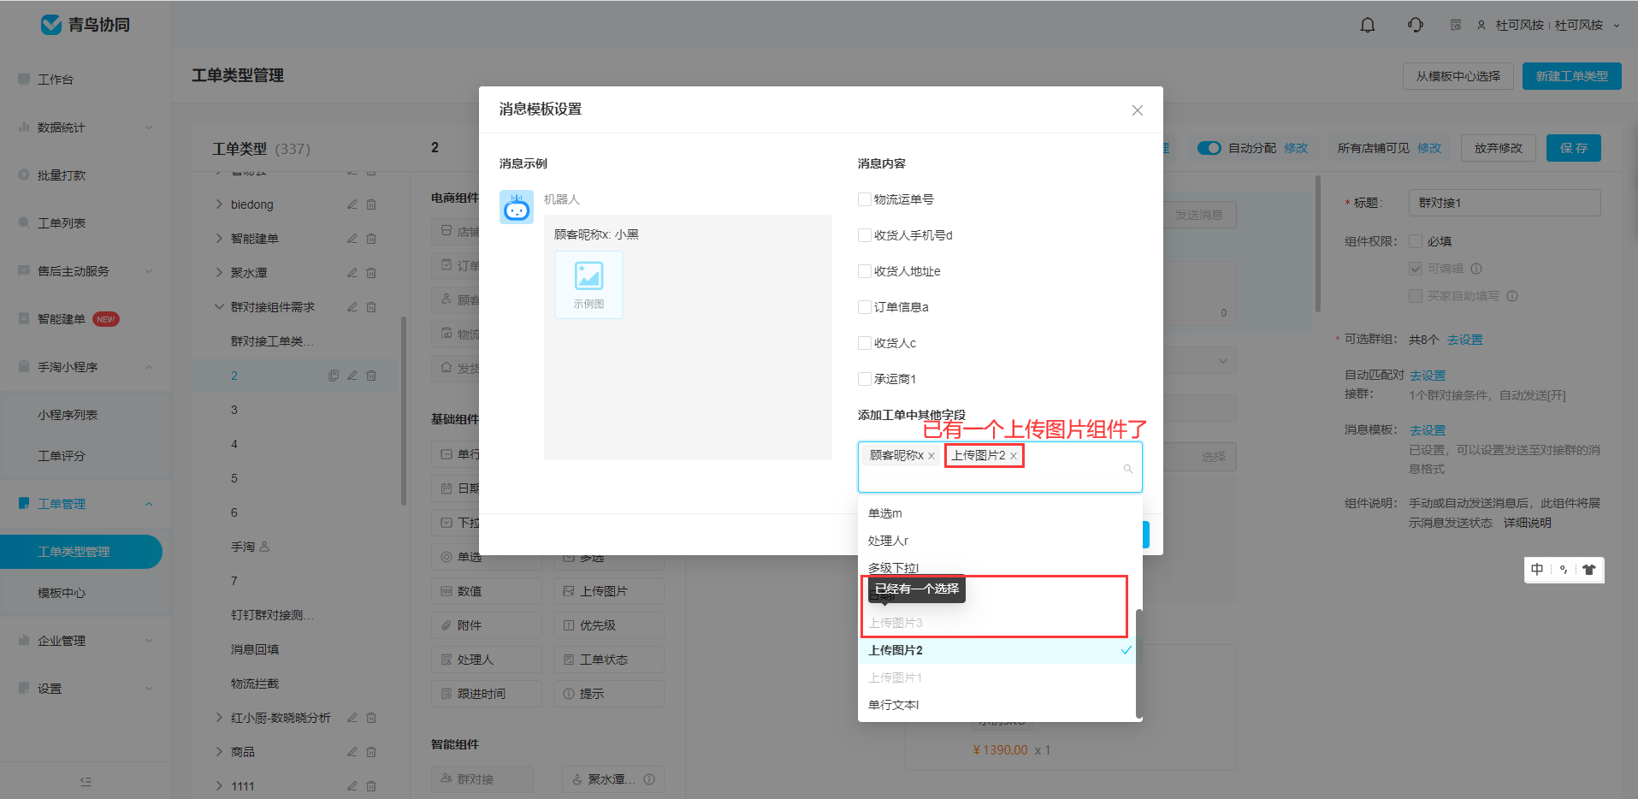The height and width of the screenshot is (799, 1638).
Task: Click the work order type list scrollbar
Action: [x=404, y=411]
